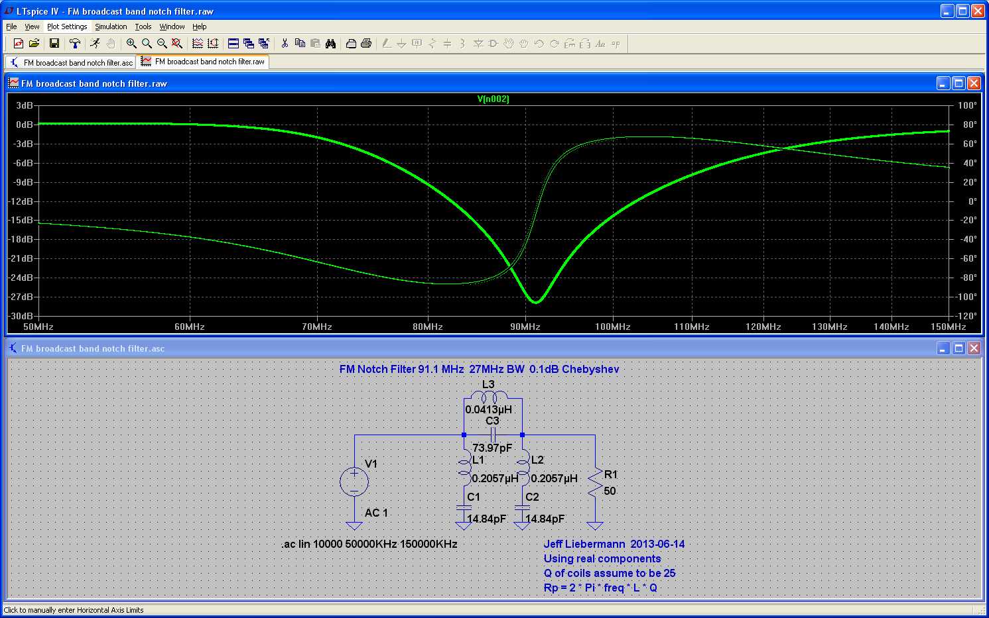Switch to the .asc schematic tab
This screenshot has height=618, width=989.
click(x=71, y=62)
